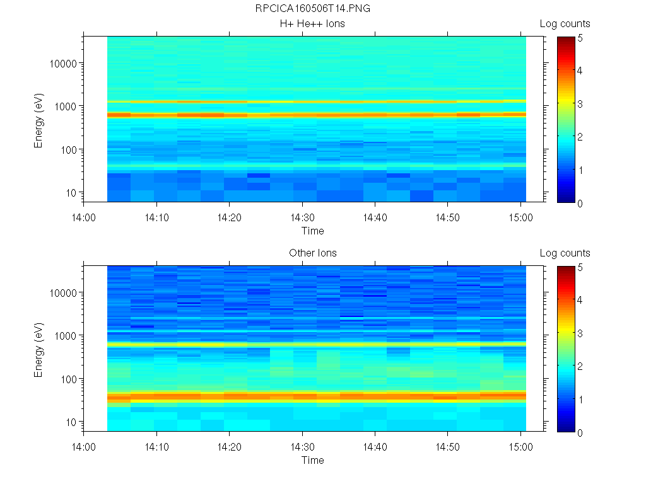The width and height of the screenshot is (646, 484).
Task: Click the Time axis label under Other Ions plot
Action: tap(313, 460)
